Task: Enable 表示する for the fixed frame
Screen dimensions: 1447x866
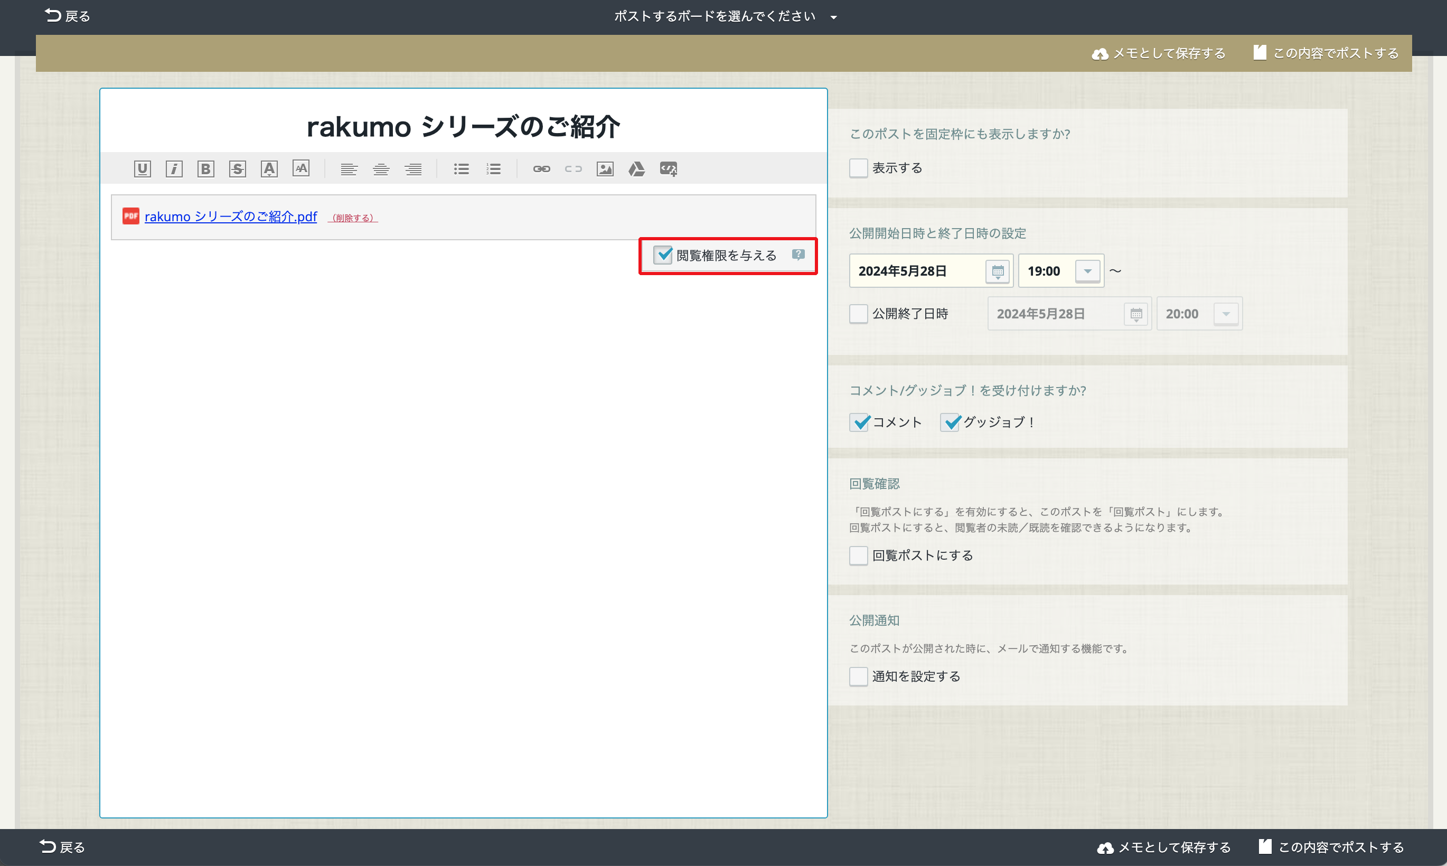Action: (x=858, y=168)
